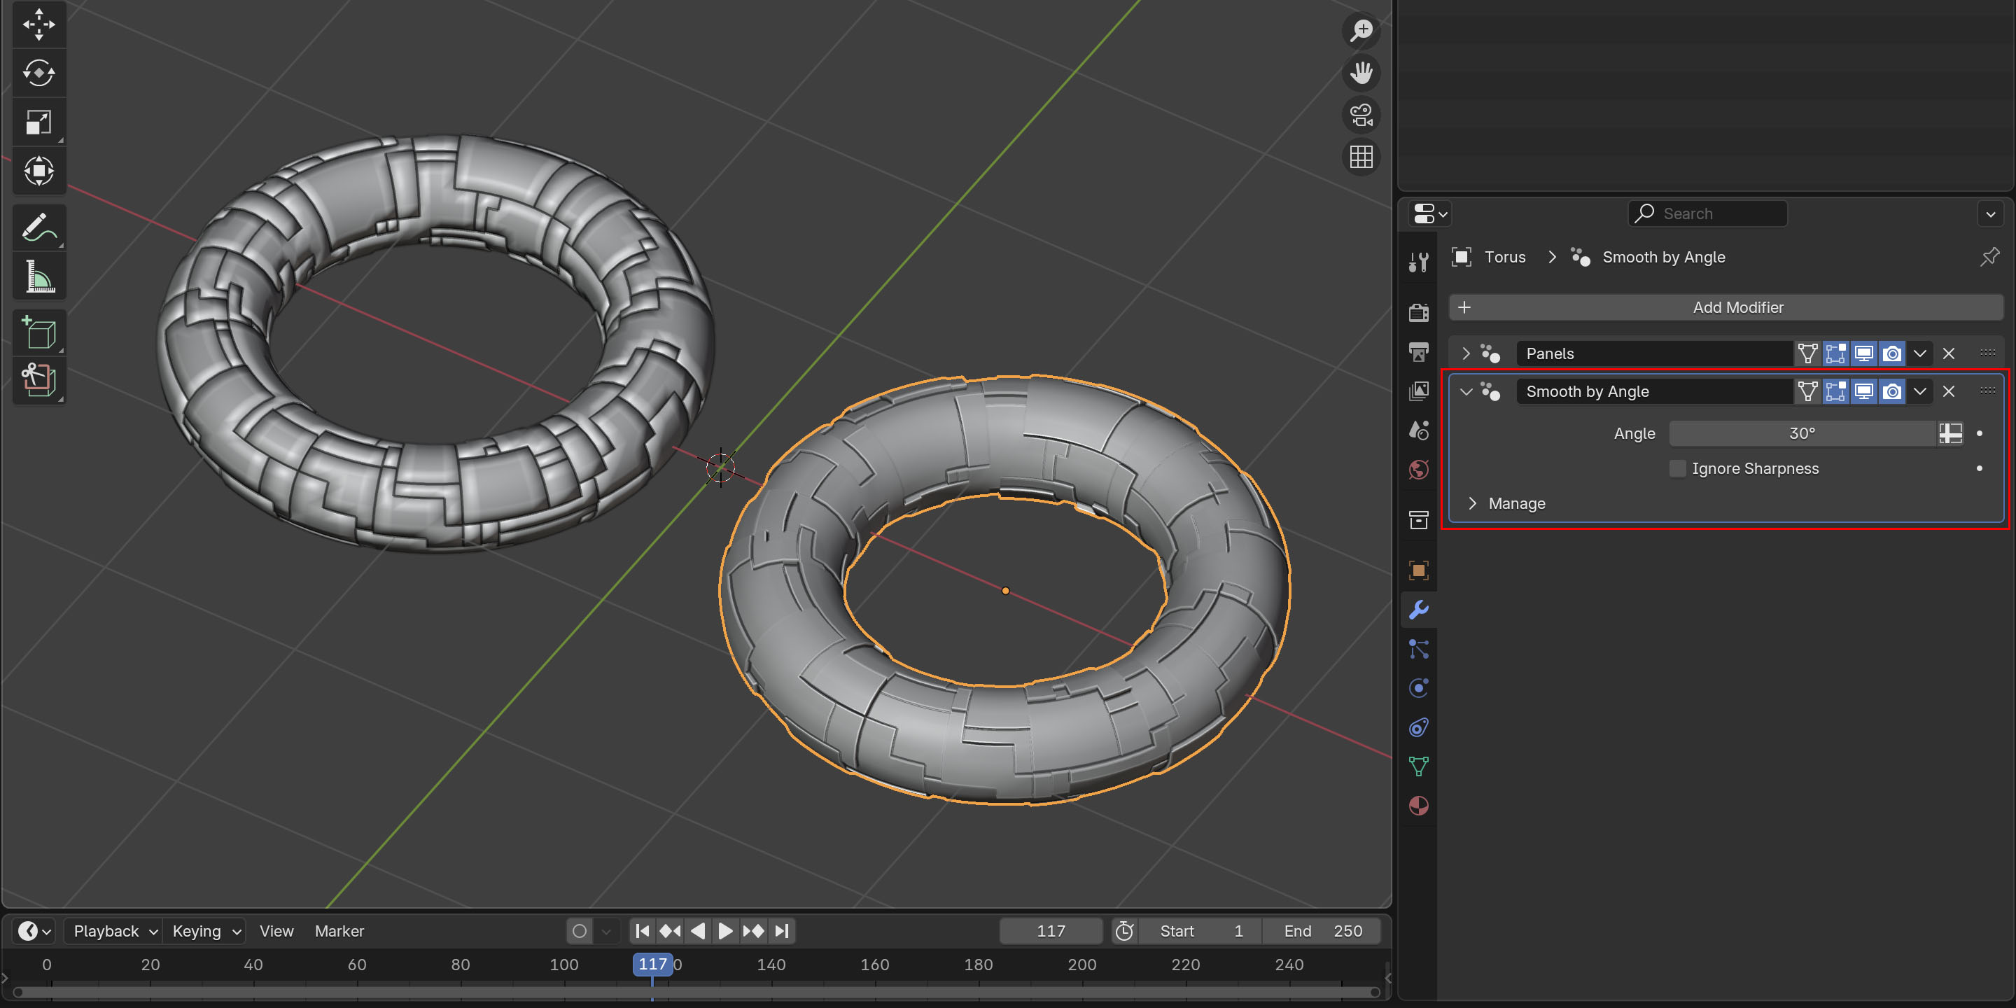The width and height of the screenshot is (2016, 1008).
Task: Click the properties Search field
Action: pyautogui.click(x=1708, y=213)
